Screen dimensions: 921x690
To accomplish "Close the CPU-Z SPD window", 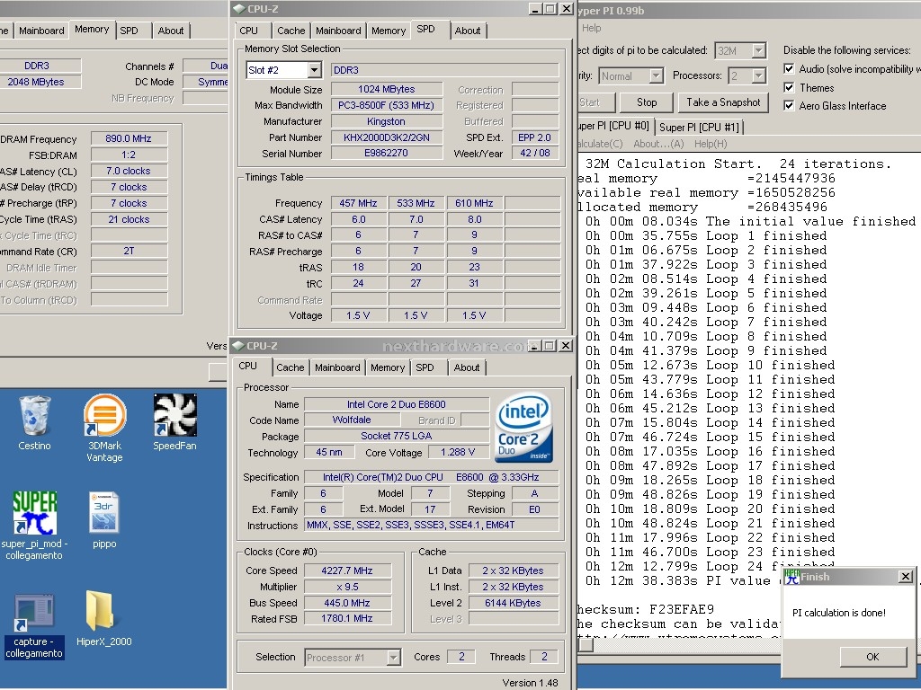I will 566,9.
